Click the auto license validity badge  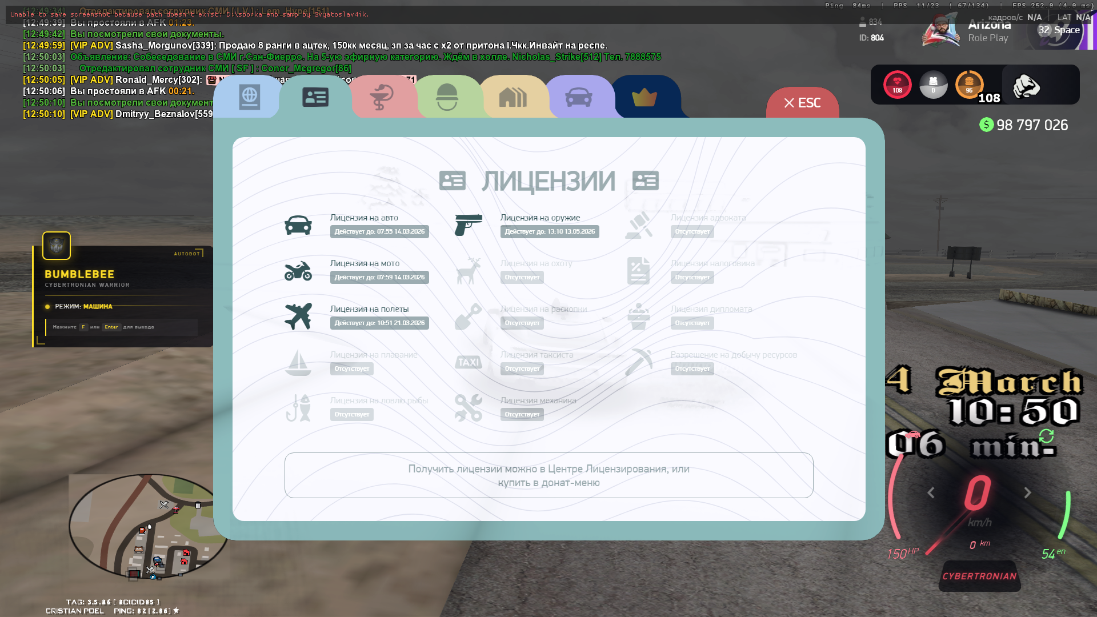pos(379,231)
